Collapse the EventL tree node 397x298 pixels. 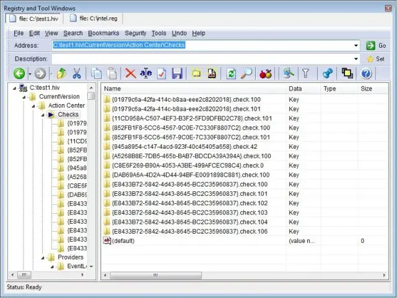[x=52, y=267]
